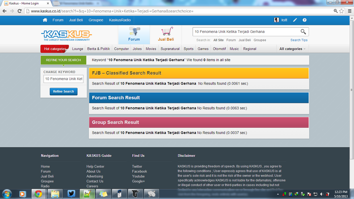Open Forum in top navigation bar
Image resolution: width=354 pixels, height=199 pixels.
58,20
